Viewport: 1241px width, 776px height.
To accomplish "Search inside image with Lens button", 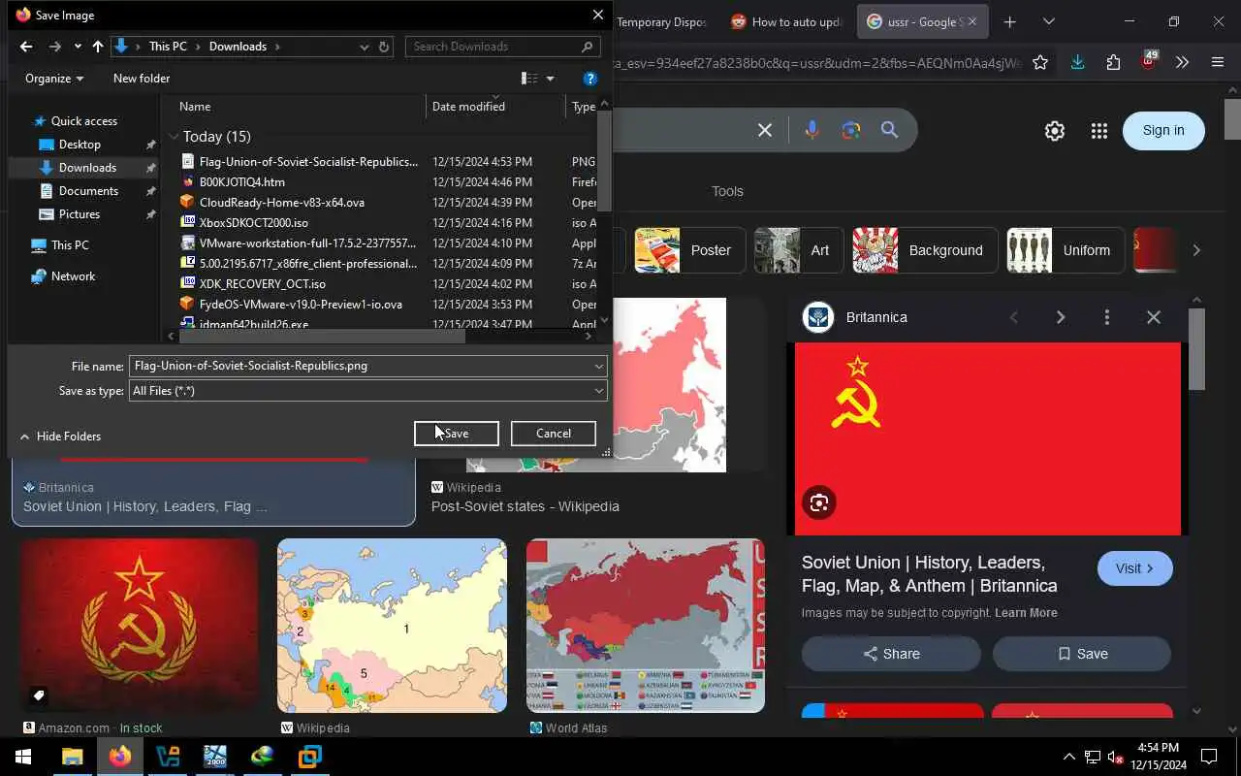I will 819,502.
